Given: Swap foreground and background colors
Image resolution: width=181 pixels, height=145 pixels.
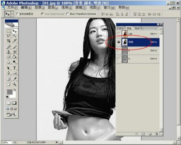Looking at the screenshot, I should tap(15, 89).
